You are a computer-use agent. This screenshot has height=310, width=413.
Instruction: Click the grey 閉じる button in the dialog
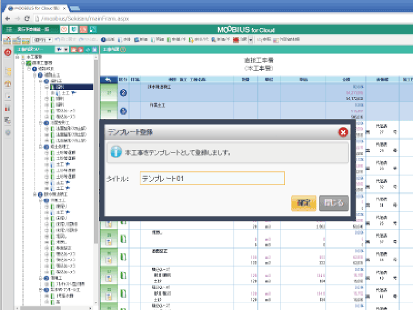tap(333, 203)
